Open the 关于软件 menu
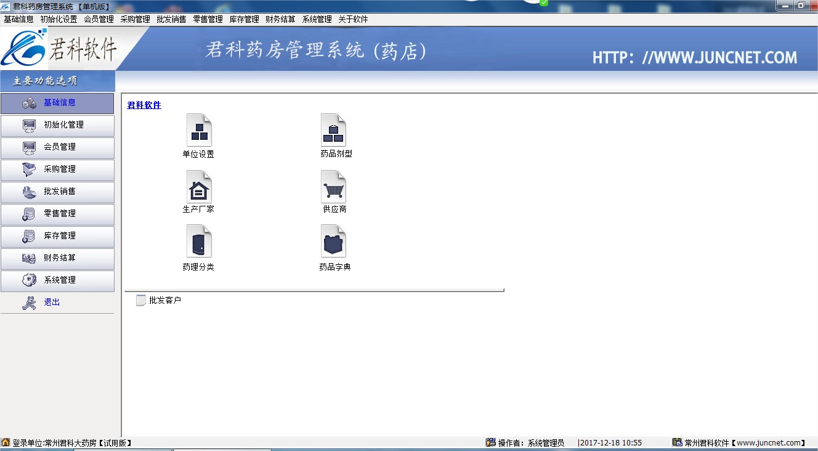The height and width of the screenshot is (451, 818). click(353, 19)
